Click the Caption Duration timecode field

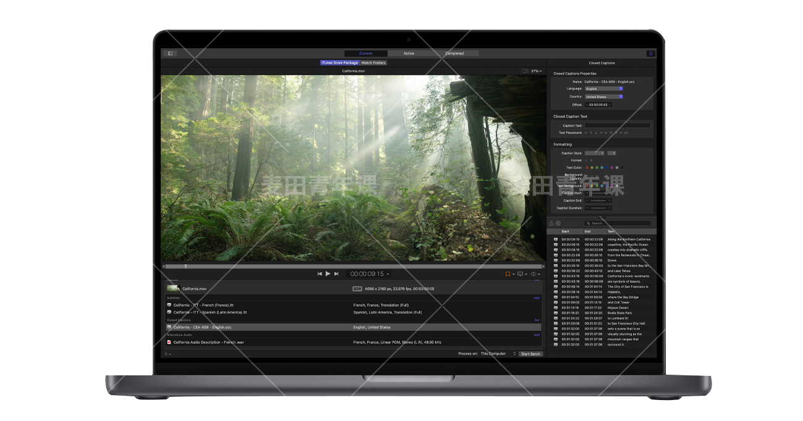pos(598,208)
